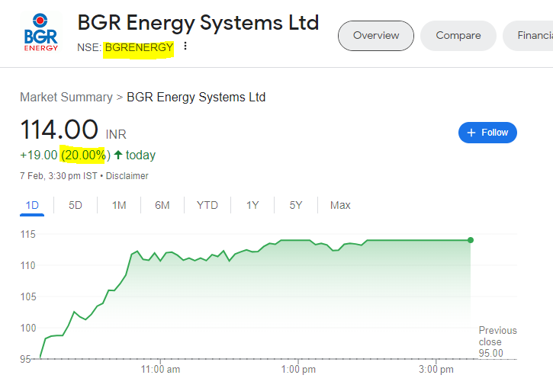
Task: Click the BGR Energy Systems Ltd heading
Action: click(x=198, y=24)
